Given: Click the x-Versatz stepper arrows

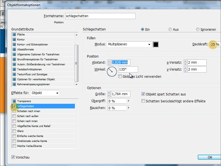Looking at the screenshot, I should [185, 63].
